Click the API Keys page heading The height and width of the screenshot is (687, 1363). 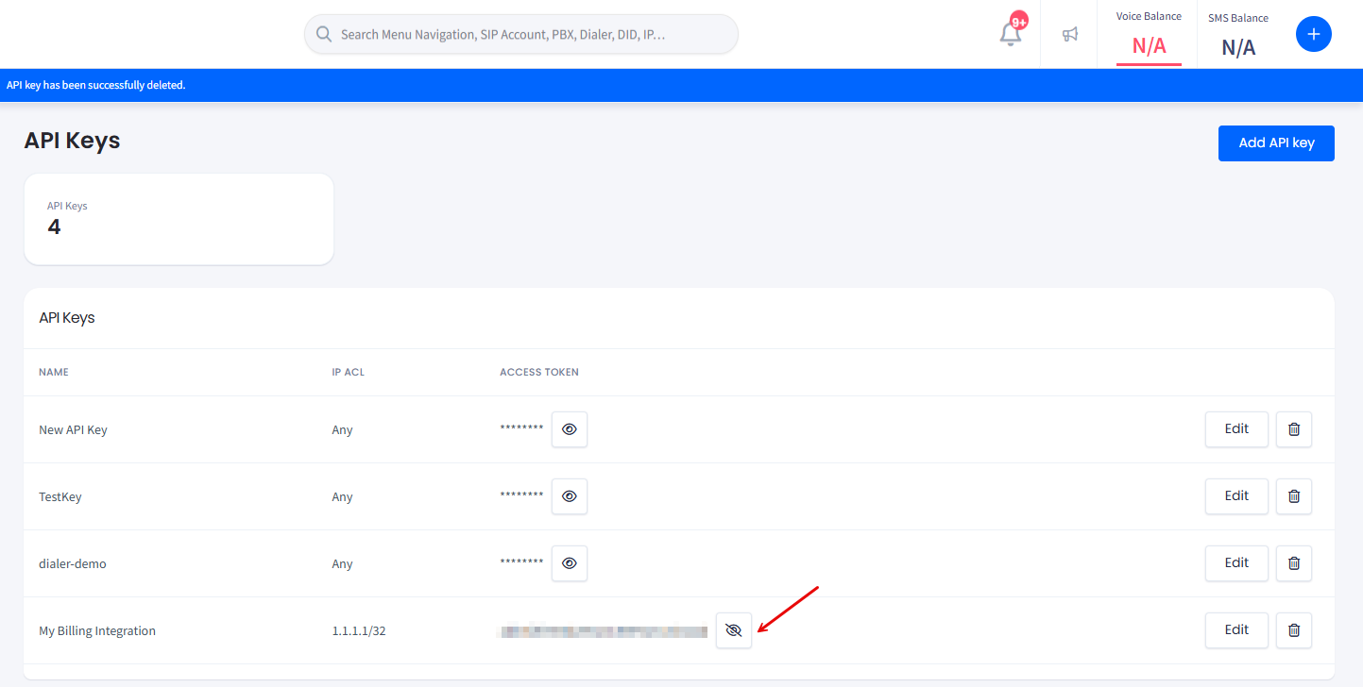pos(72,141)
